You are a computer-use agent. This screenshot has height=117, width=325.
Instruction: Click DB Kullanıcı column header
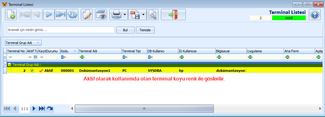162,51
